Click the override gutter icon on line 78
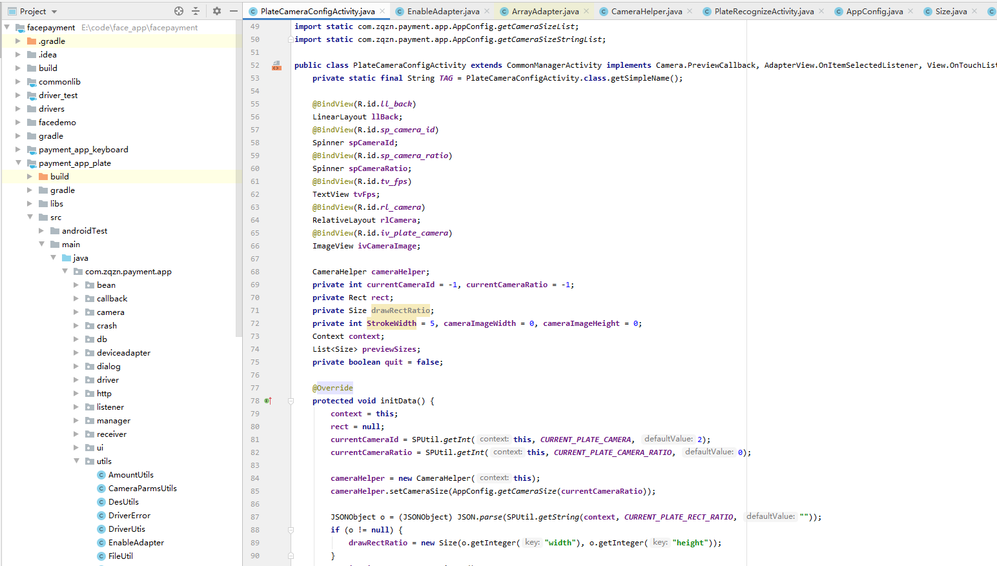Screen dimensions: 997x566 click(x=268, y=401)
